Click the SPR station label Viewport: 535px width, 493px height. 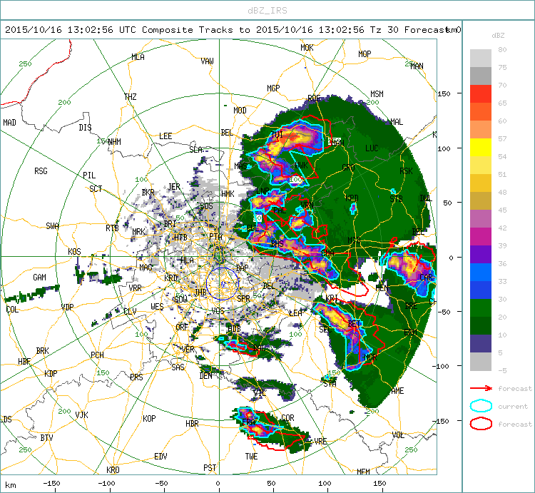(x=243, y=298)
